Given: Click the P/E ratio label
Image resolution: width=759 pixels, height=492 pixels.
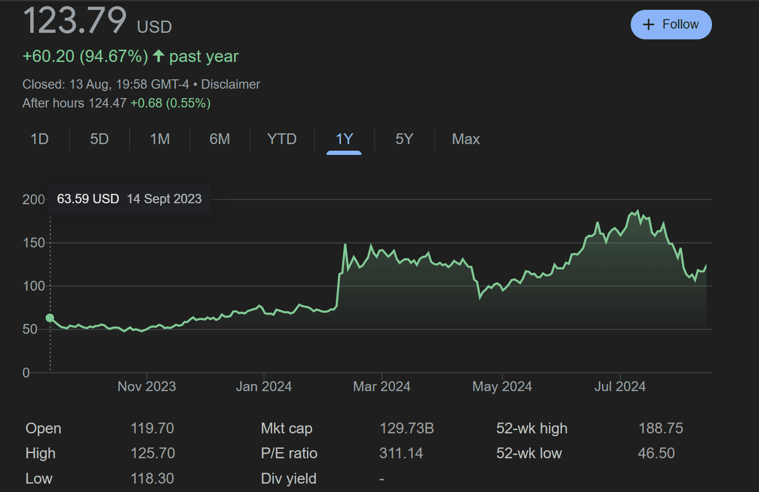Looking at the screenshot, I should click(x=289, y=454).
